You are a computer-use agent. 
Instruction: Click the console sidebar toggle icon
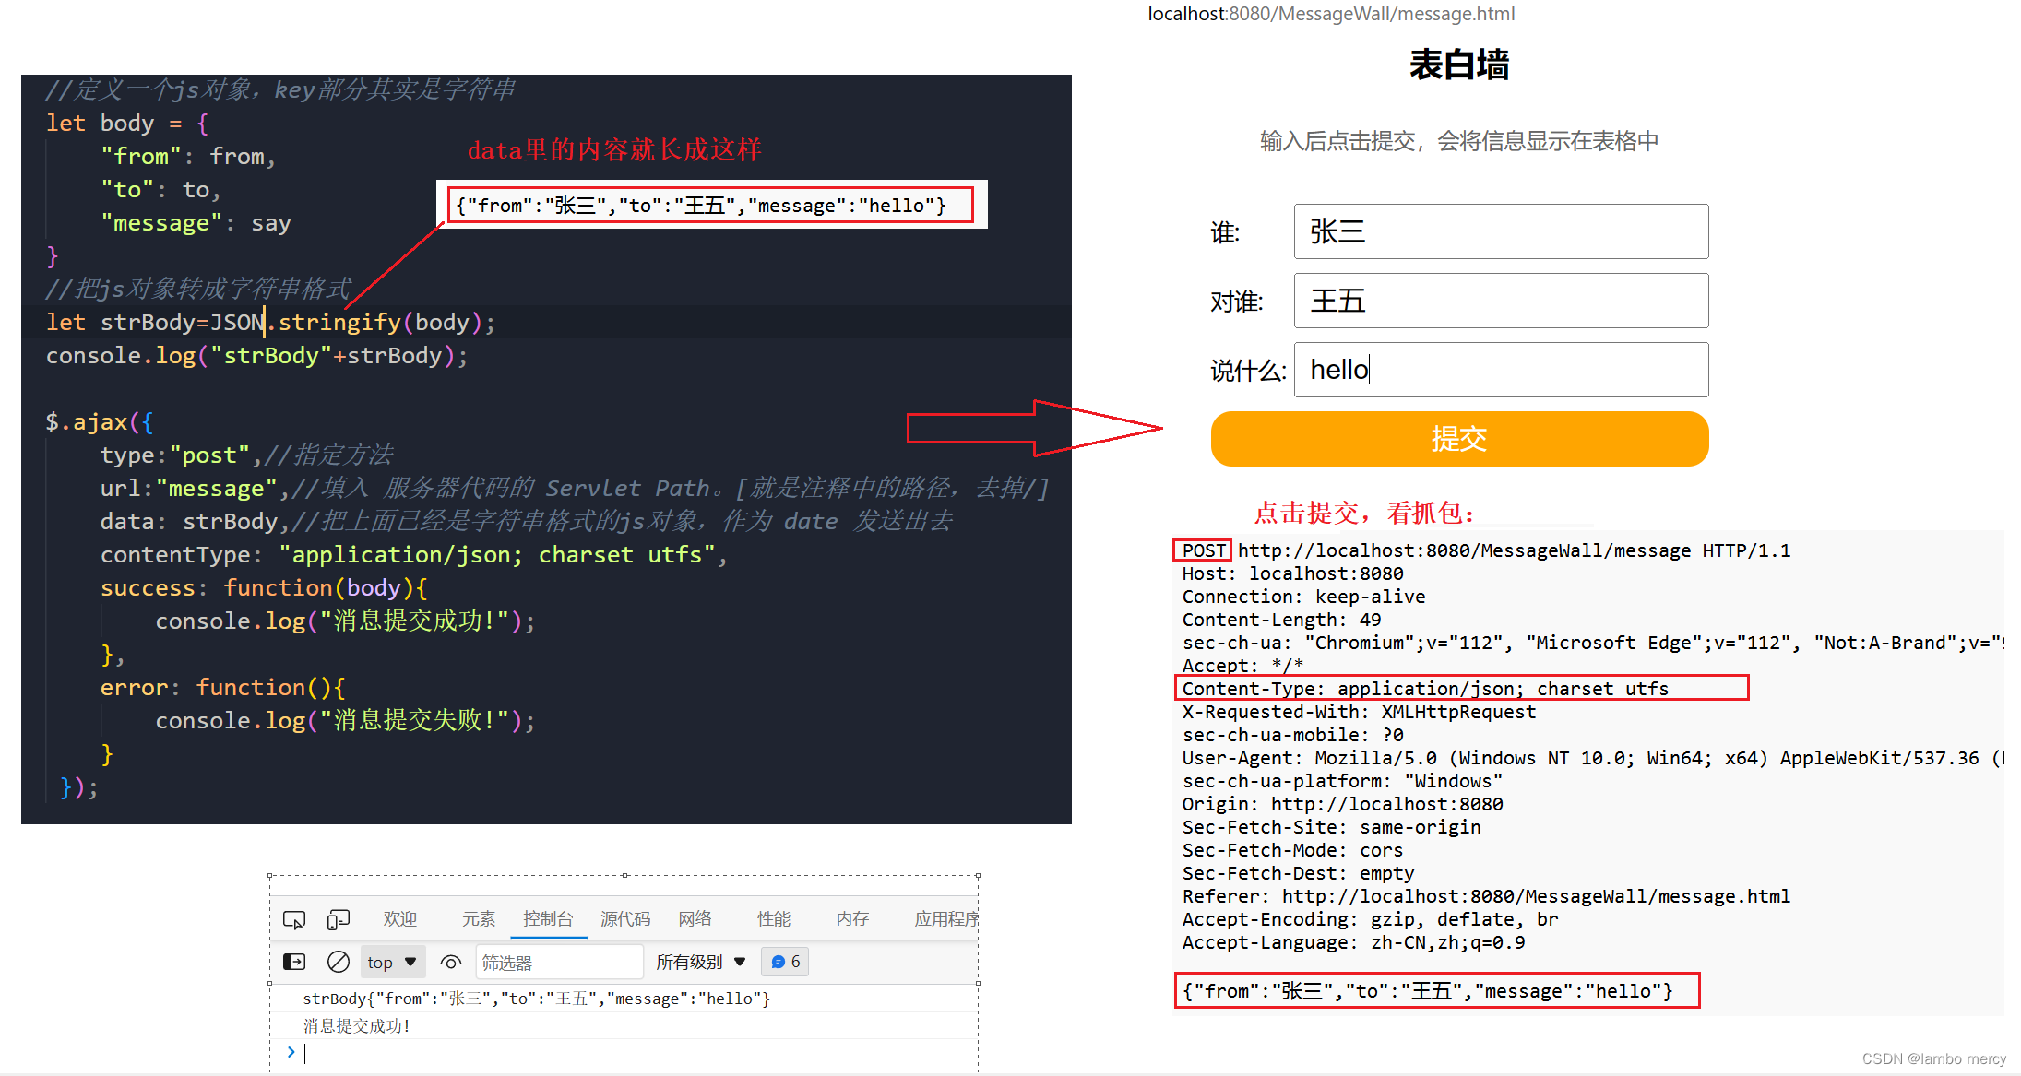click(x=294, y=962)
